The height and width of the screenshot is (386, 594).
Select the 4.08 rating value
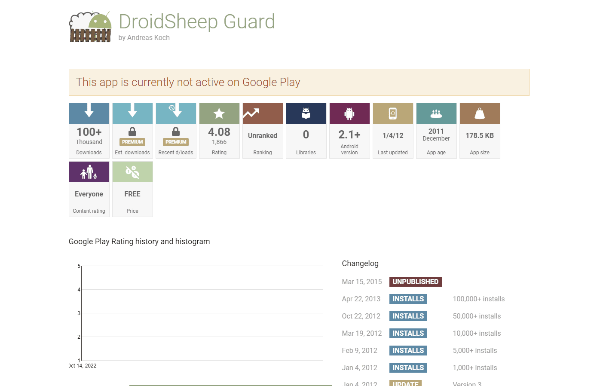219,132
